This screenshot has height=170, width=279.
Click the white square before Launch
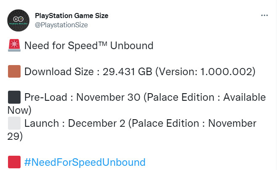coord(14,123)
